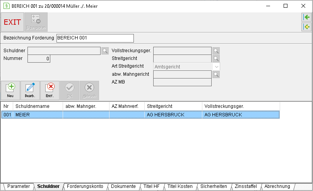
Task: Click the abw. Mahngericht input field
Action: (182, 75)
